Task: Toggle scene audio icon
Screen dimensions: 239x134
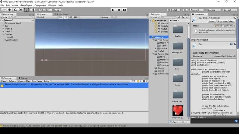Action: point(71,17)
